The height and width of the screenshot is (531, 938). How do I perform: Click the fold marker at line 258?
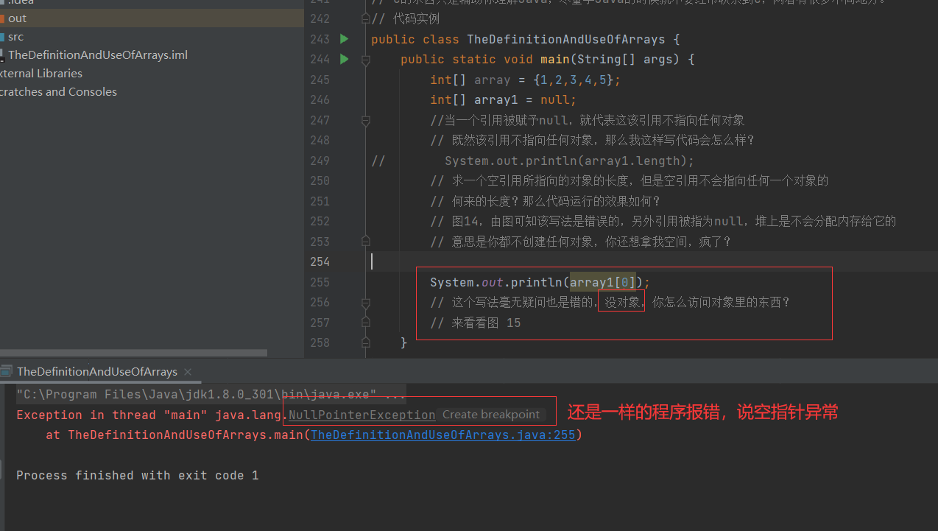[365, 342]
